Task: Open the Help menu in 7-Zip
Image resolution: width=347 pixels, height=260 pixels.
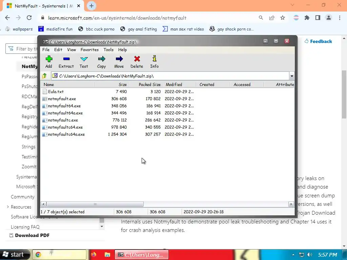Action: point(122,50)
